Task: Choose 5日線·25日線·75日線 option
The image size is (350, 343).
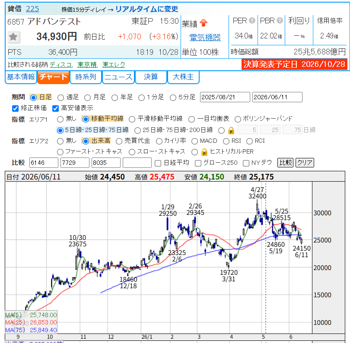Action: click(x=60, y=130)
